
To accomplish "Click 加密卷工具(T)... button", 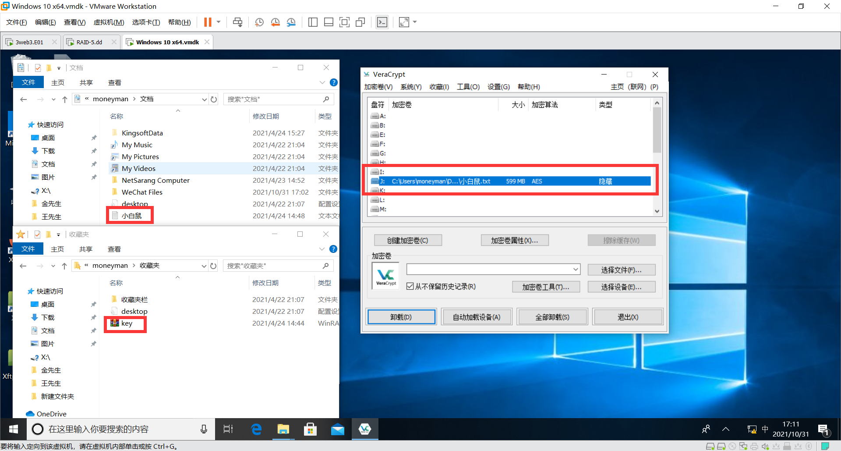I will 546,287.
